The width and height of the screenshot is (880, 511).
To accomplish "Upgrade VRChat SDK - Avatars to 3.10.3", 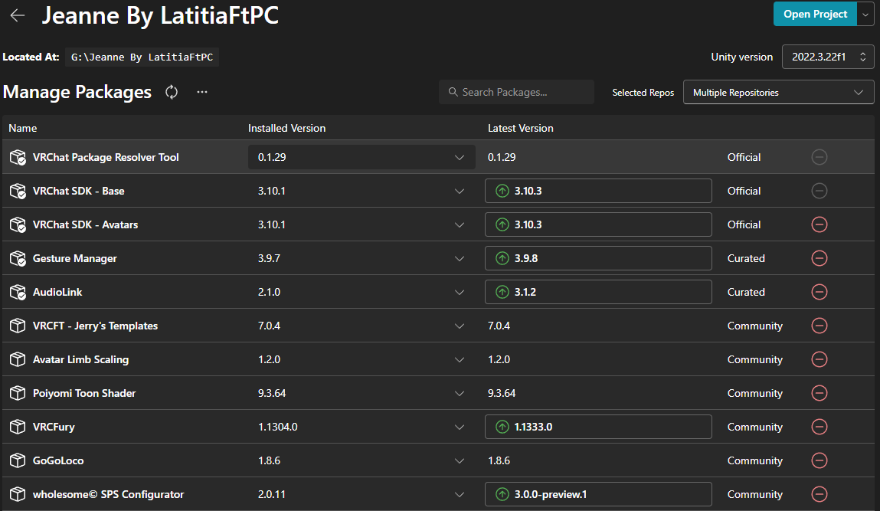I will pyautogui.click(x=598, y=224).
